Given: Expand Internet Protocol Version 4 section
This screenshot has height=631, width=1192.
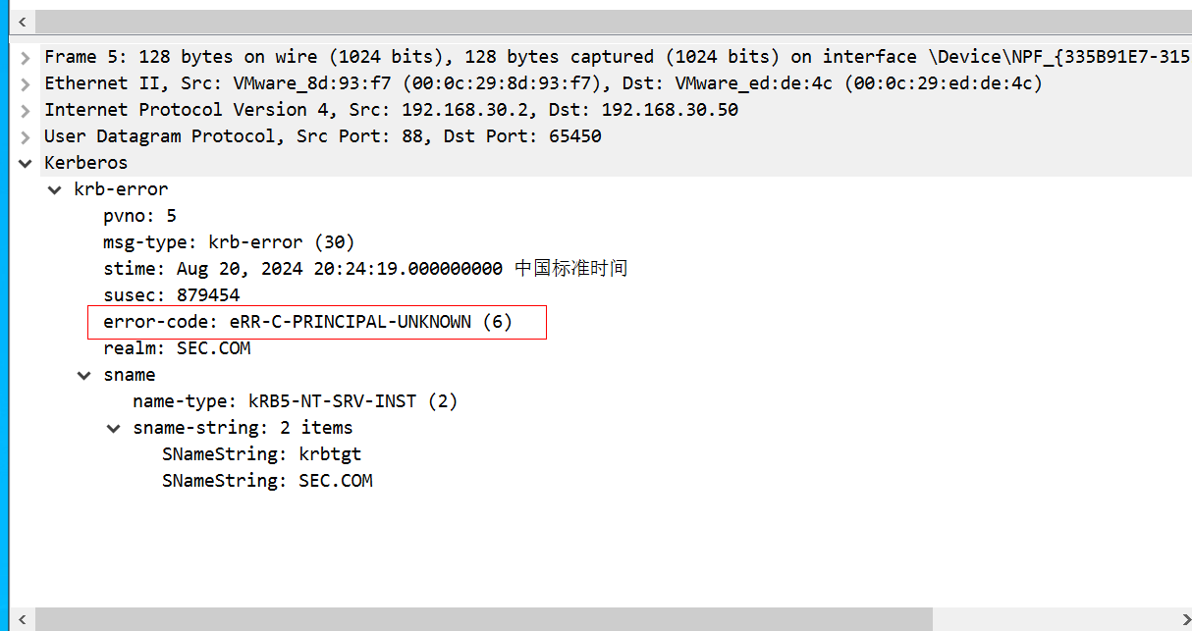Looking at the screenshot, I should 25,110.
